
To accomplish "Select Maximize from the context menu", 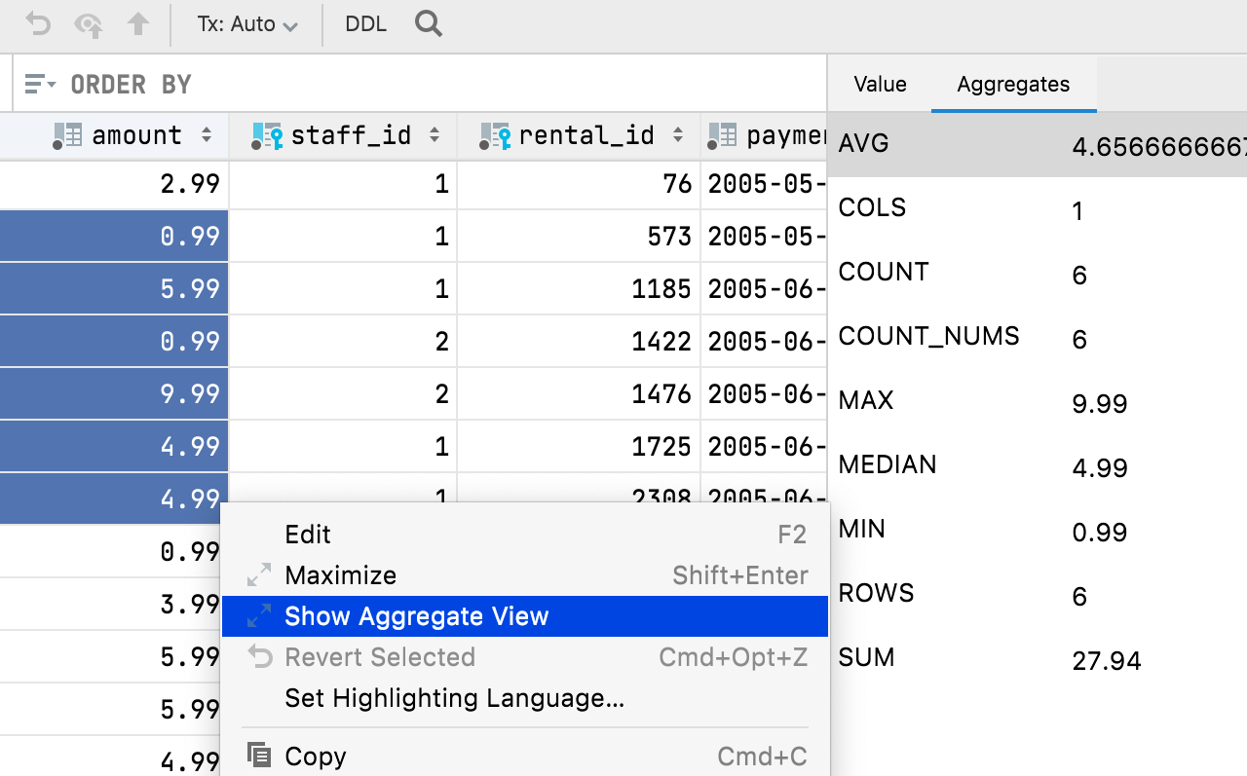I will point(340,575).
